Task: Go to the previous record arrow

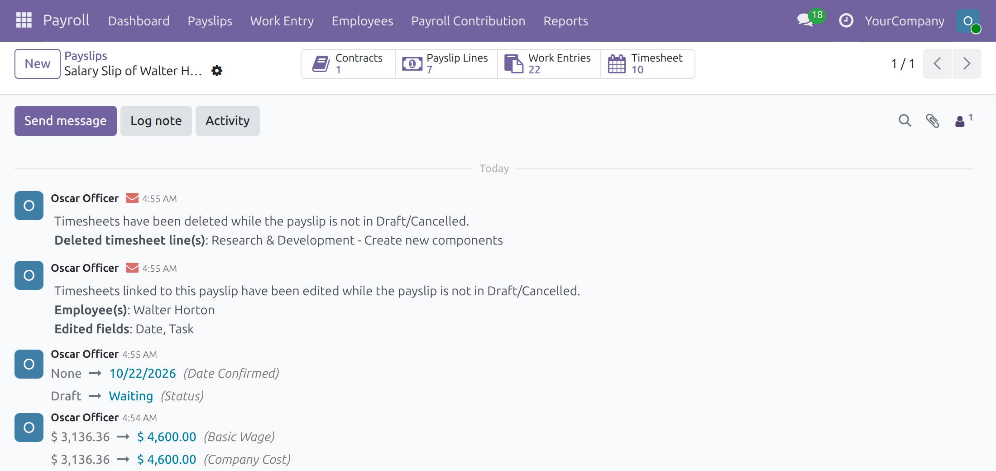Action: click(937, 64)
